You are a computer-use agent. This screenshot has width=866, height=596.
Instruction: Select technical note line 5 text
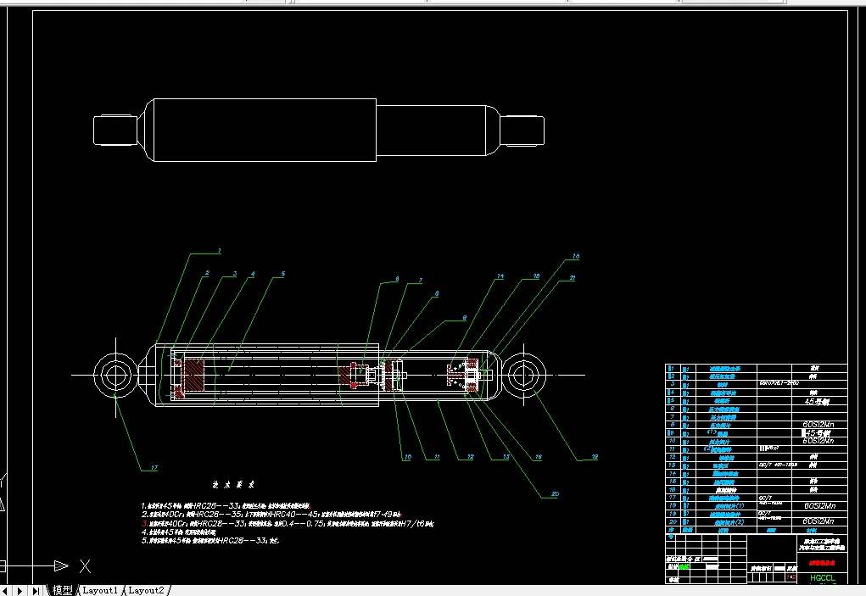coord(210,540)
